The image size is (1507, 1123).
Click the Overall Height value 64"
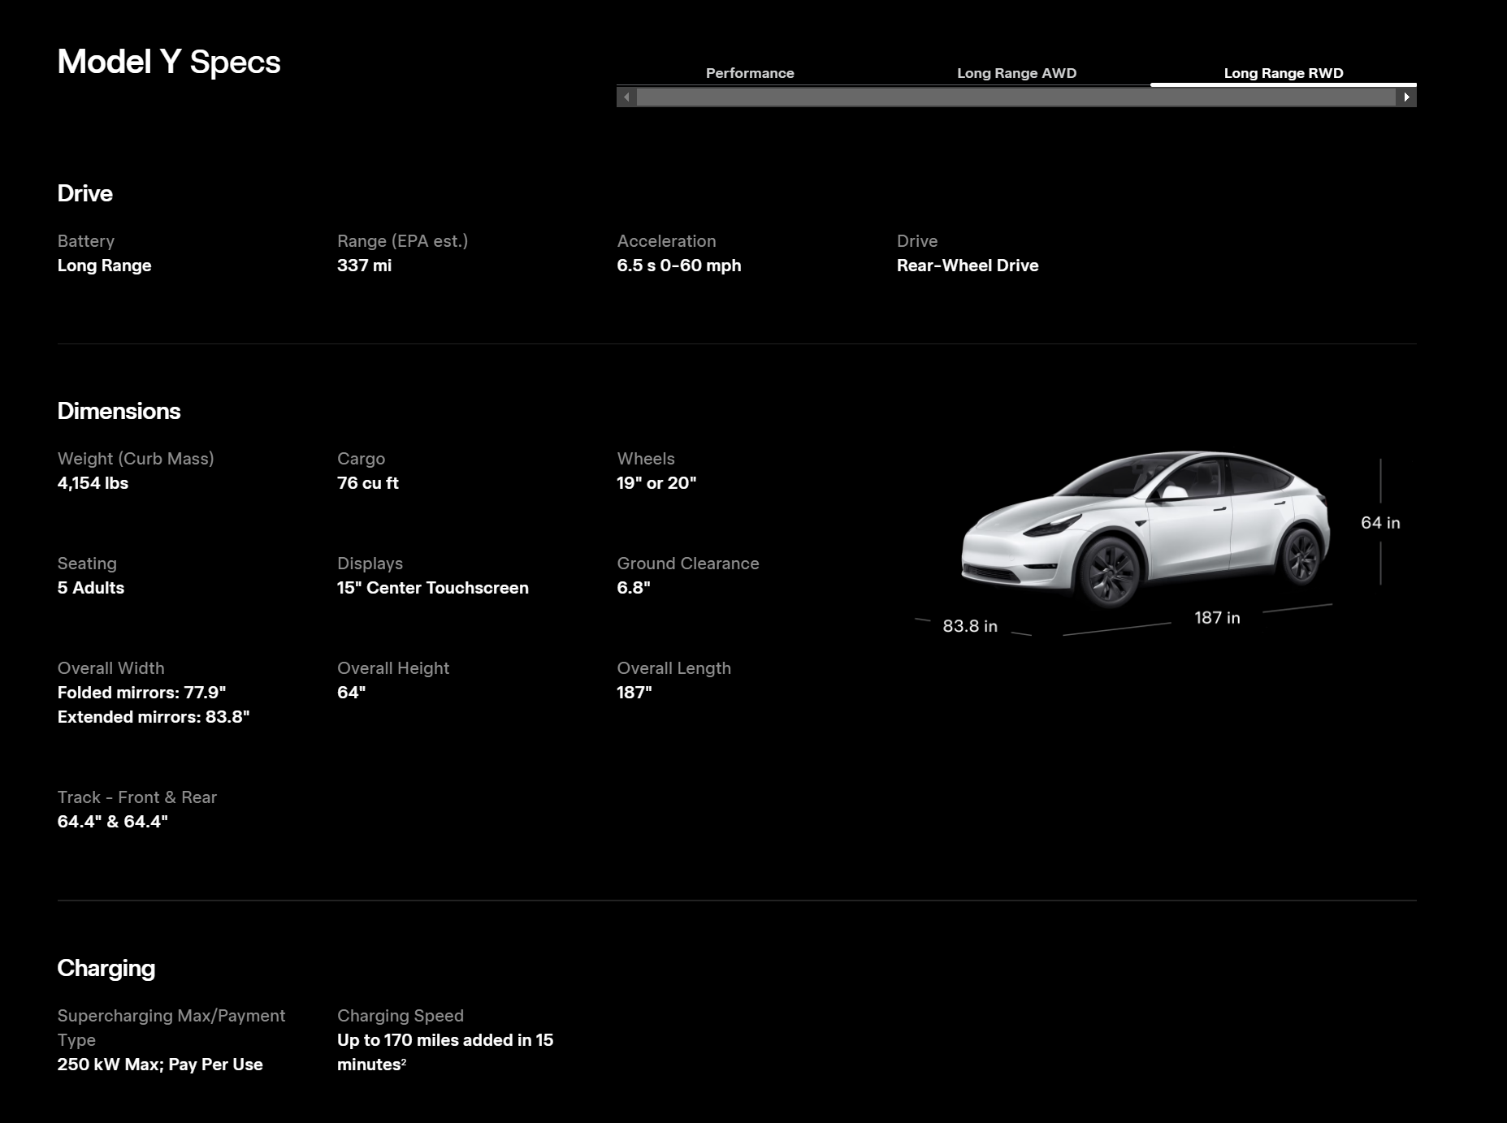pyautogui.click(x=351, y=693)
